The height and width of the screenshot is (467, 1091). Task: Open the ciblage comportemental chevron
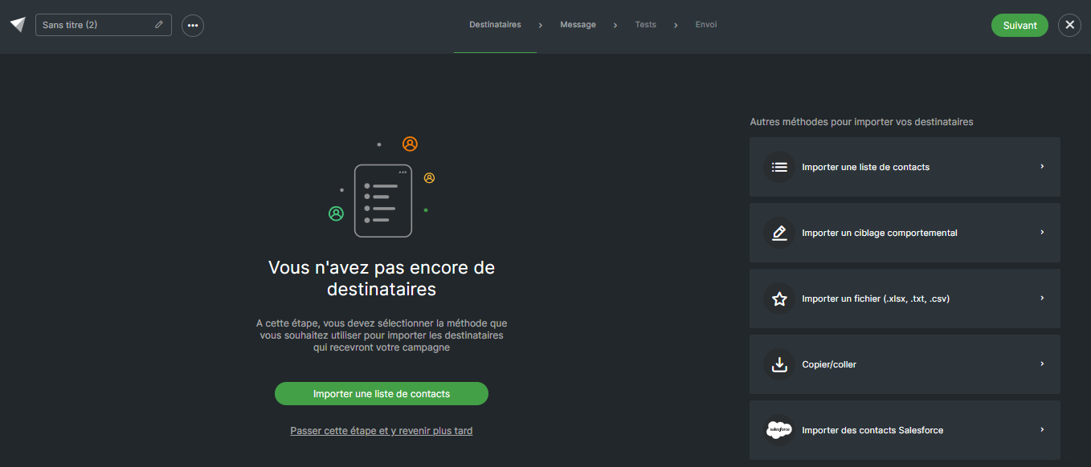(x=1041, y=233)
